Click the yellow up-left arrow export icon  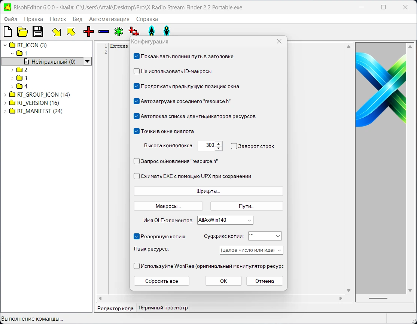[71, 32]
